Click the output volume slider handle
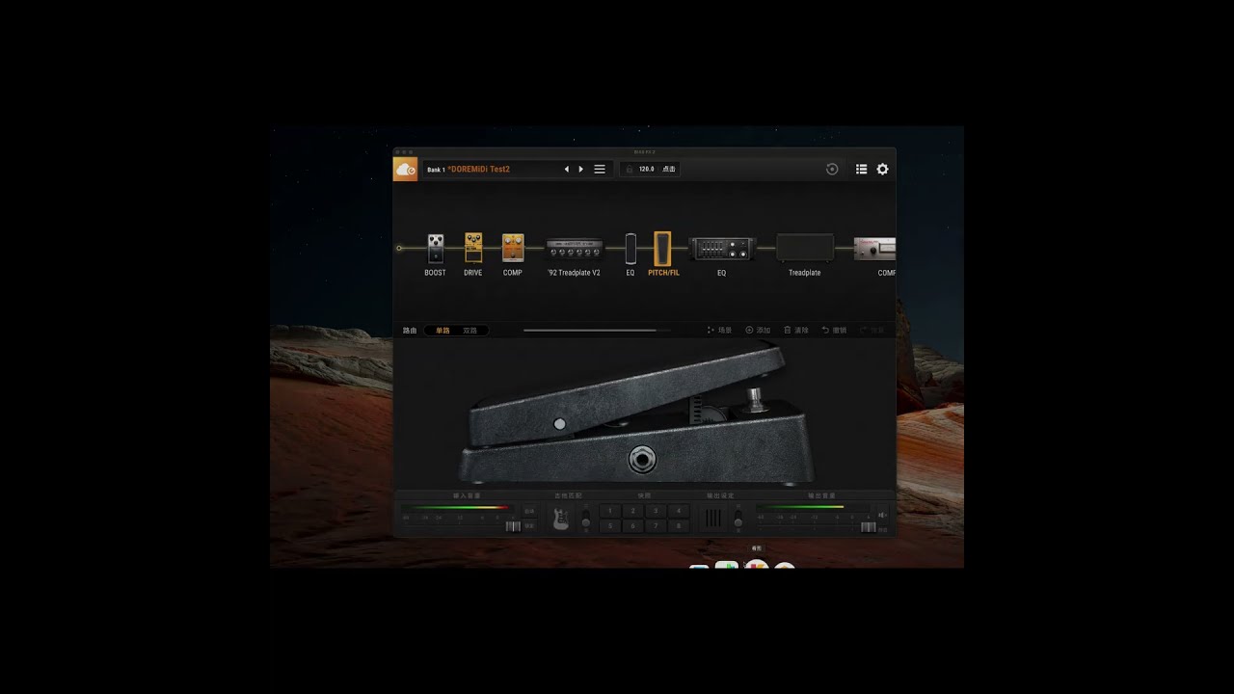1234x694 pixels. tap(869, 527)
